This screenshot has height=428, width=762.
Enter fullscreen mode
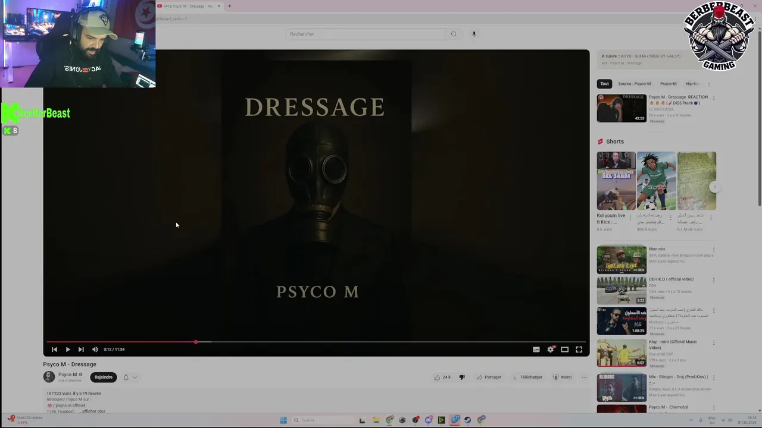click(x=579, y=350)
